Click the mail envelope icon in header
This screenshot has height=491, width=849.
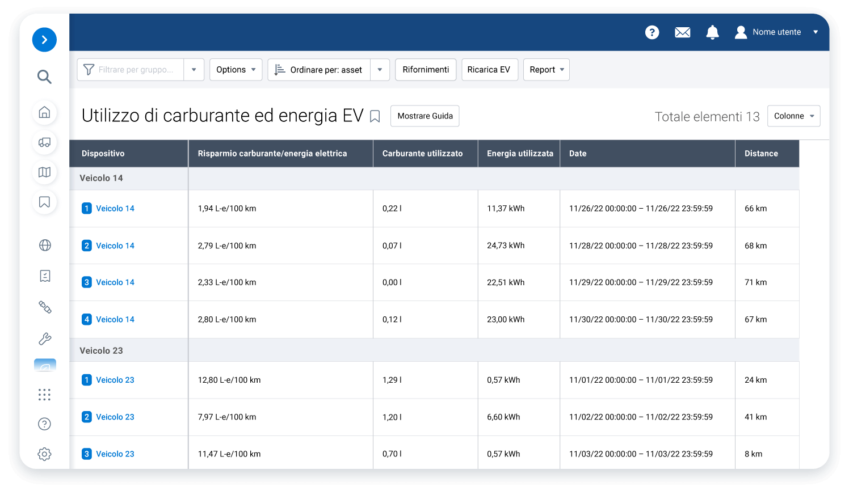pyautogui.click(x=682, y=32)
